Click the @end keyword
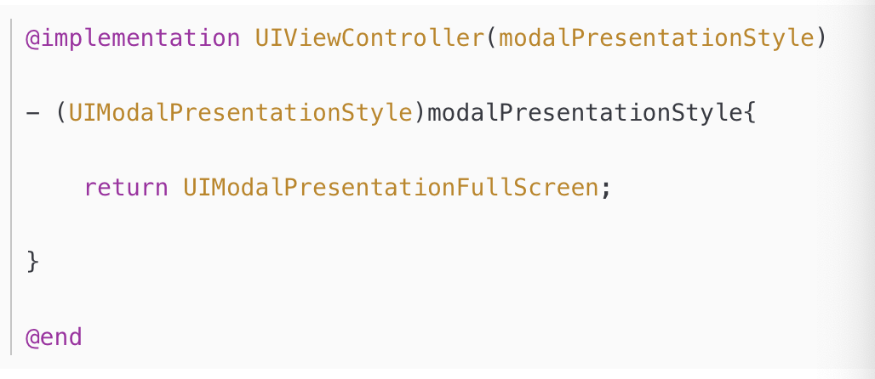 click(x=54, y=337)
